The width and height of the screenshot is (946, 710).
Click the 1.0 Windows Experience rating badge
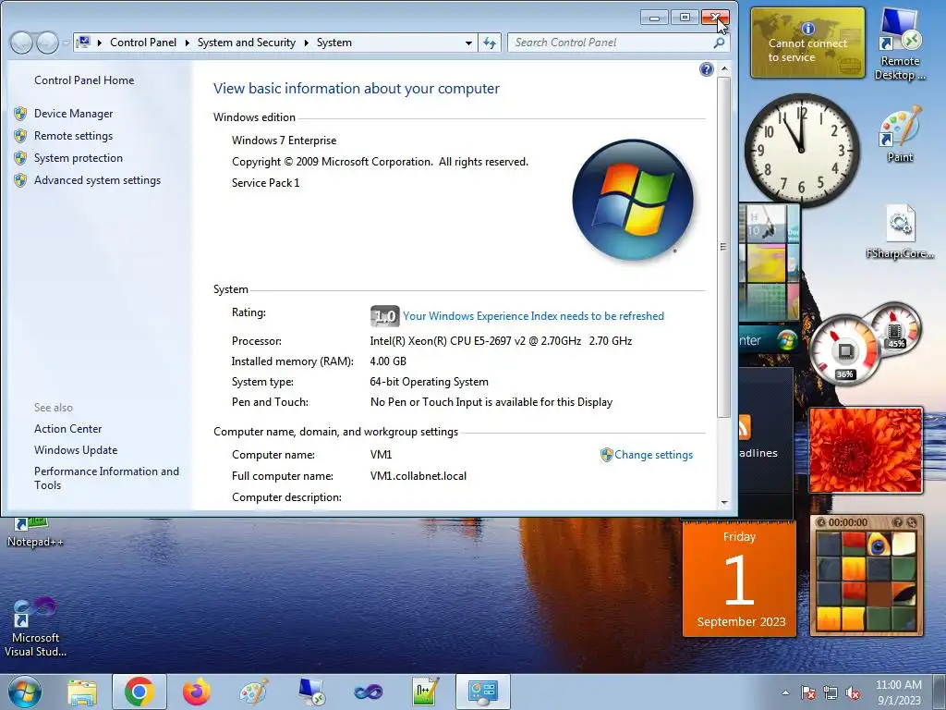[x=384, y=316]
